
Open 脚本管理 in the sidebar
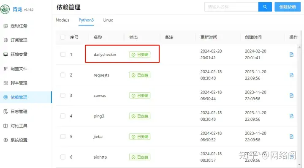coord(15,83)
